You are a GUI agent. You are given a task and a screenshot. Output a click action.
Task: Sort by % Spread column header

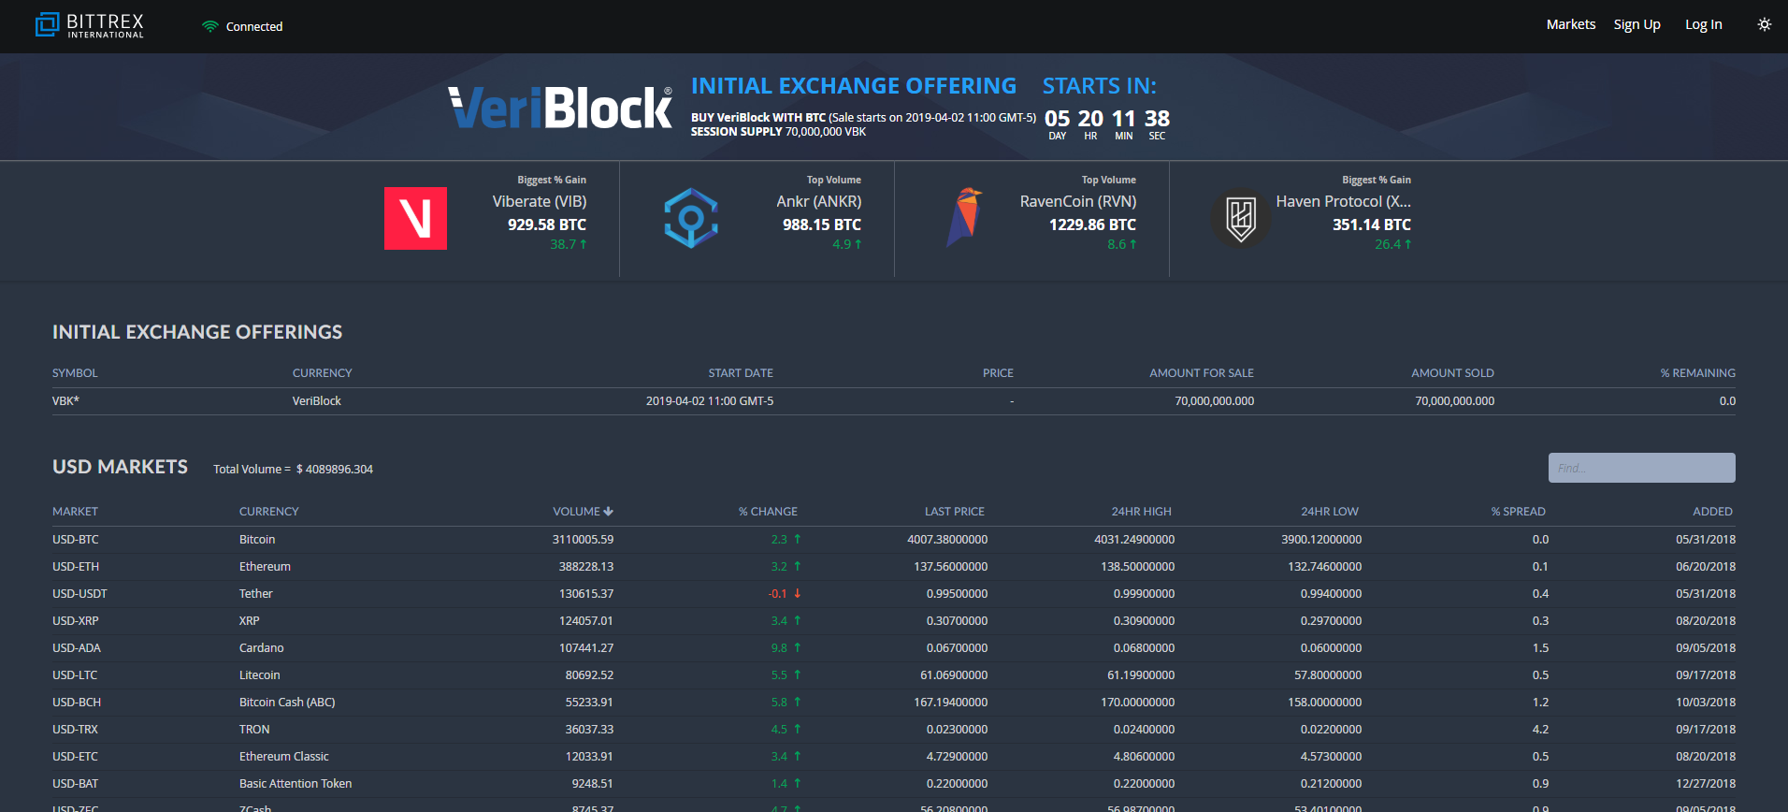coord(1518,512)
